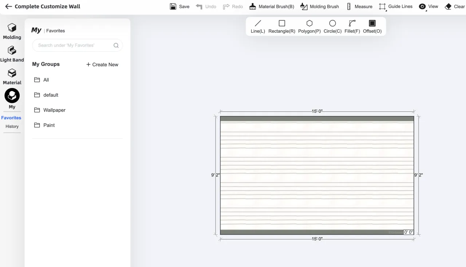
Task: Expand the View options menu
Action: (429, 7)
